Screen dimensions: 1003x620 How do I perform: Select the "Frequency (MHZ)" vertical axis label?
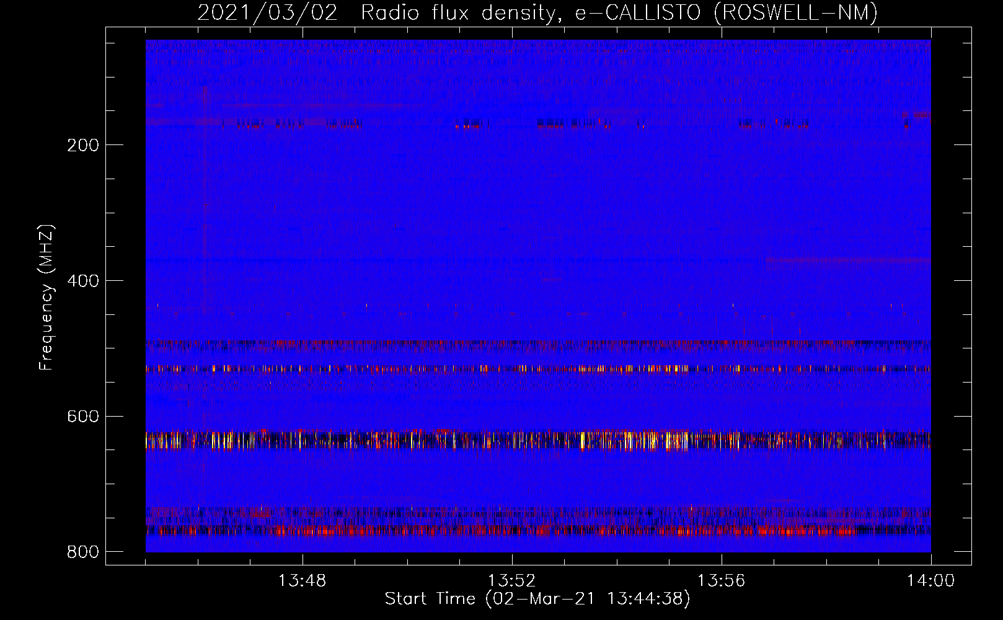pos(46,297)
